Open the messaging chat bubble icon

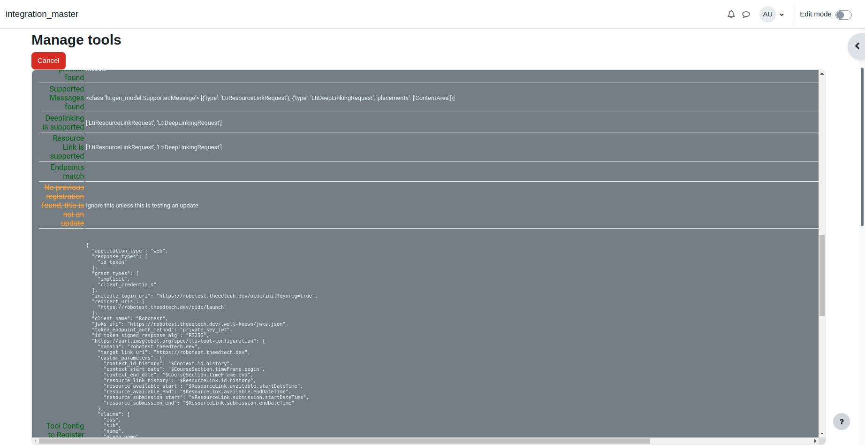[746, 15]
